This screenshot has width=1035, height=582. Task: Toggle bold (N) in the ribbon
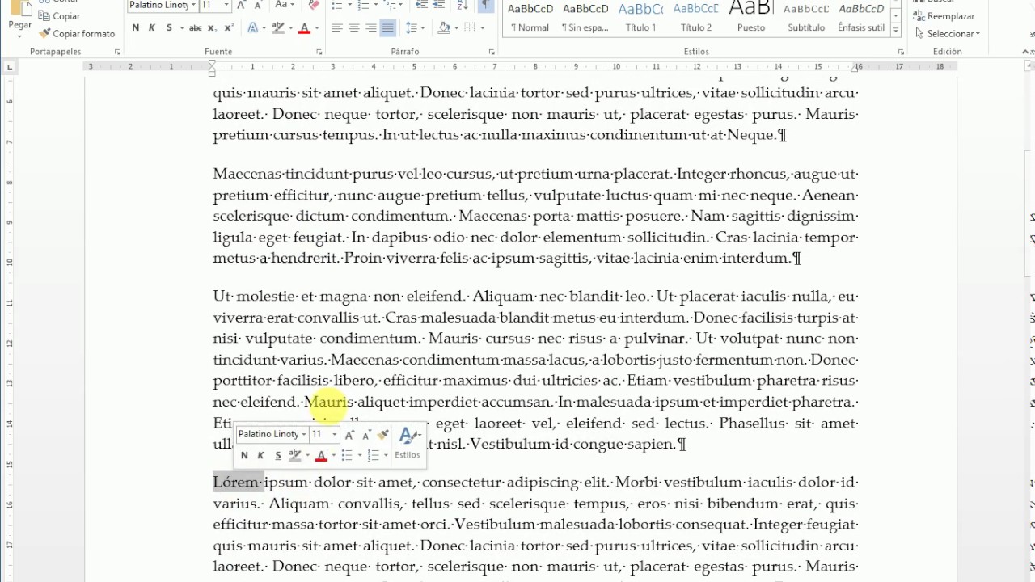(135, 28)
